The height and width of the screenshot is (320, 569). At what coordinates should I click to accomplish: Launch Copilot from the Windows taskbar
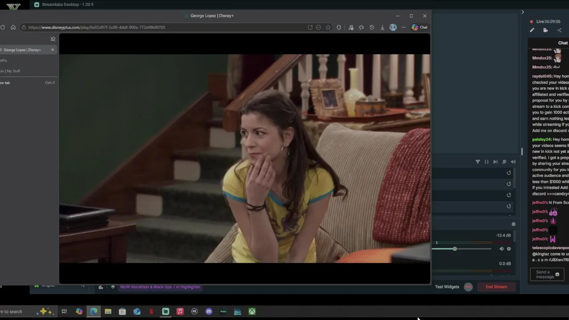(x=79, y=312)
